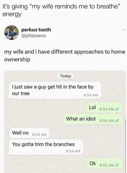Select the Lol message bubble
This screenshot has height=173, width=127.
point(104,108)
